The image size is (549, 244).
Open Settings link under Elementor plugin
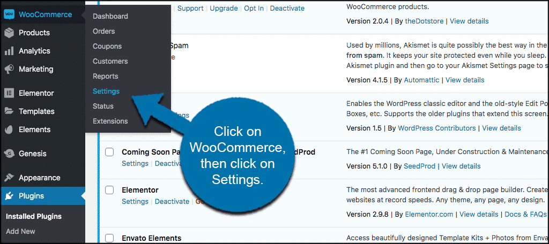point(135,202)
